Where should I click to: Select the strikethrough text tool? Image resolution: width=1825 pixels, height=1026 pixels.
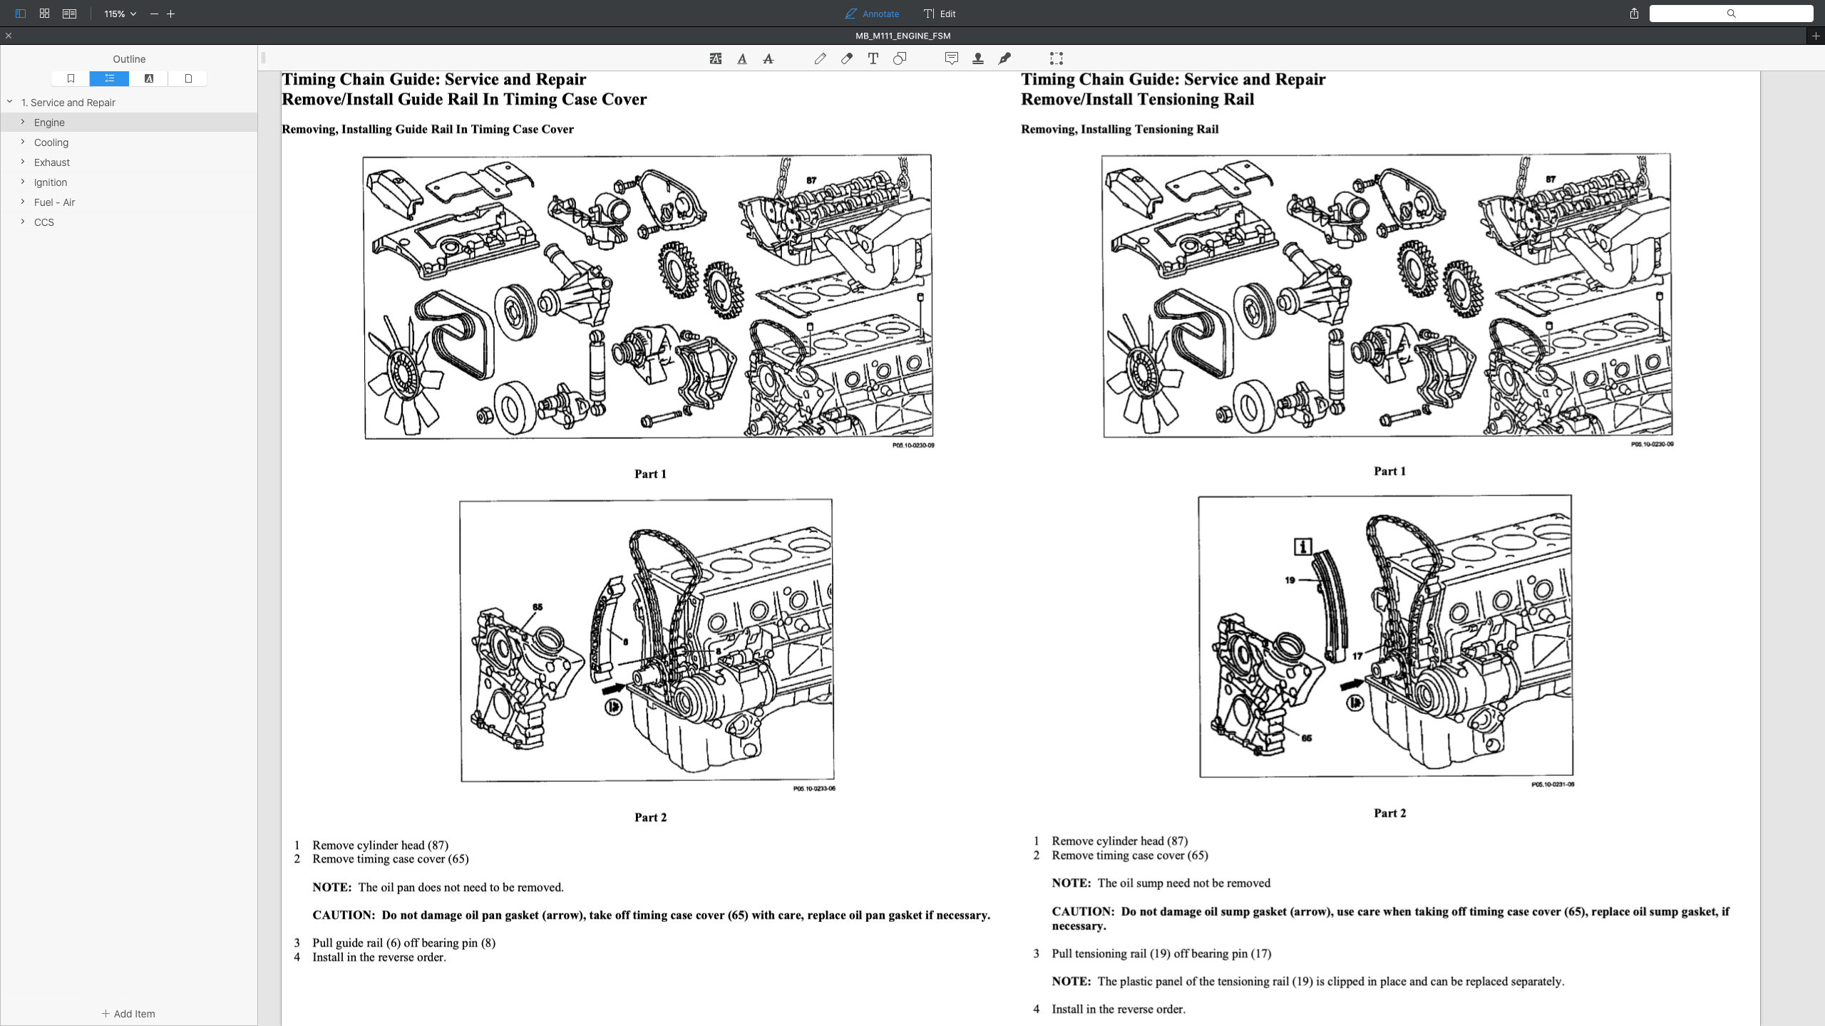768,58
